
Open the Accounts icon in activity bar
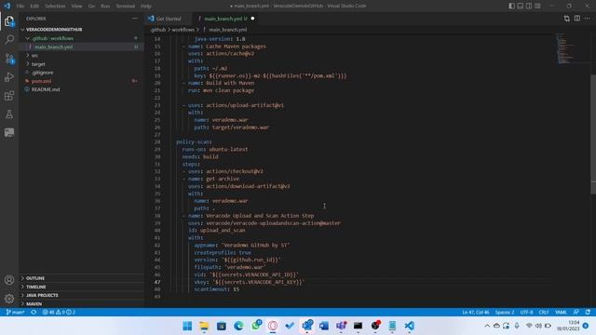(x=9, y=280)
